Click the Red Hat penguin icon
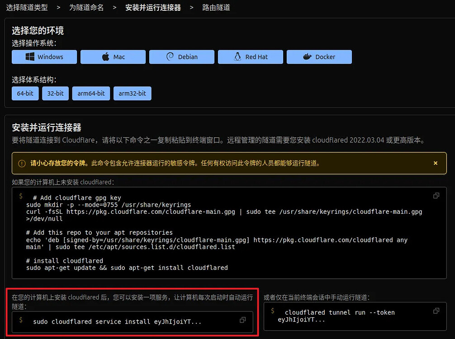Screen dimensions: 455x339 (x=237, y=56)
